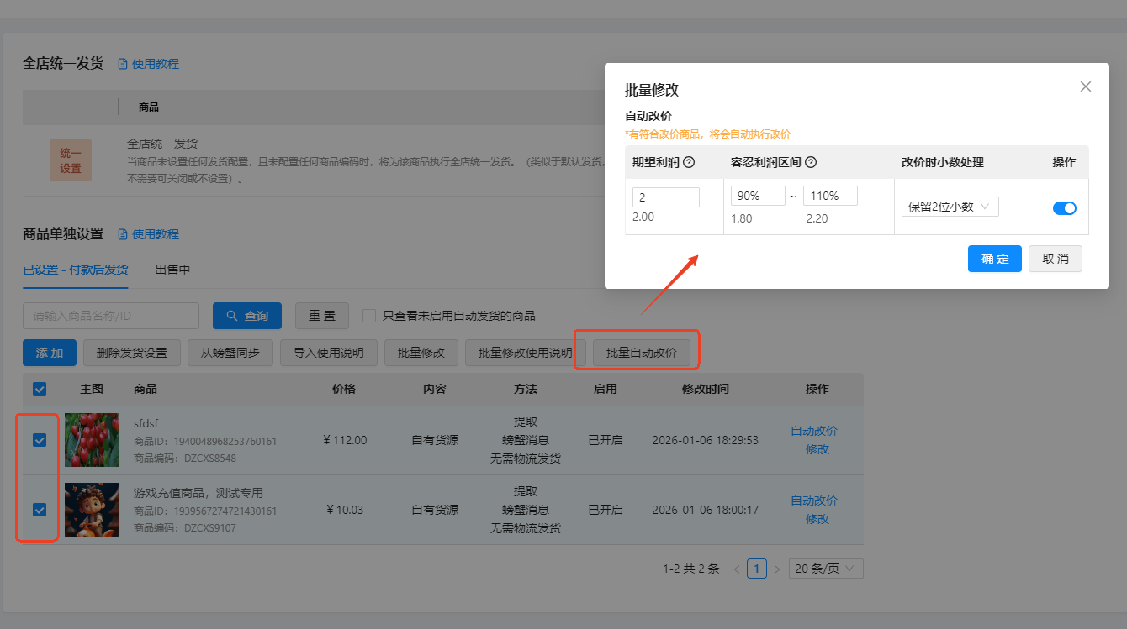Go to previous page arrow in pagination
The image size is (1127, 629).
click(737, 569)
